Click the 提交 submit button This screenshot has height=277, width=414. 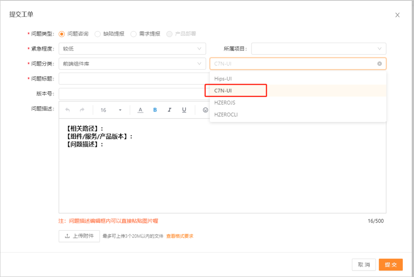pyautogui.click(x=391, y=265)
